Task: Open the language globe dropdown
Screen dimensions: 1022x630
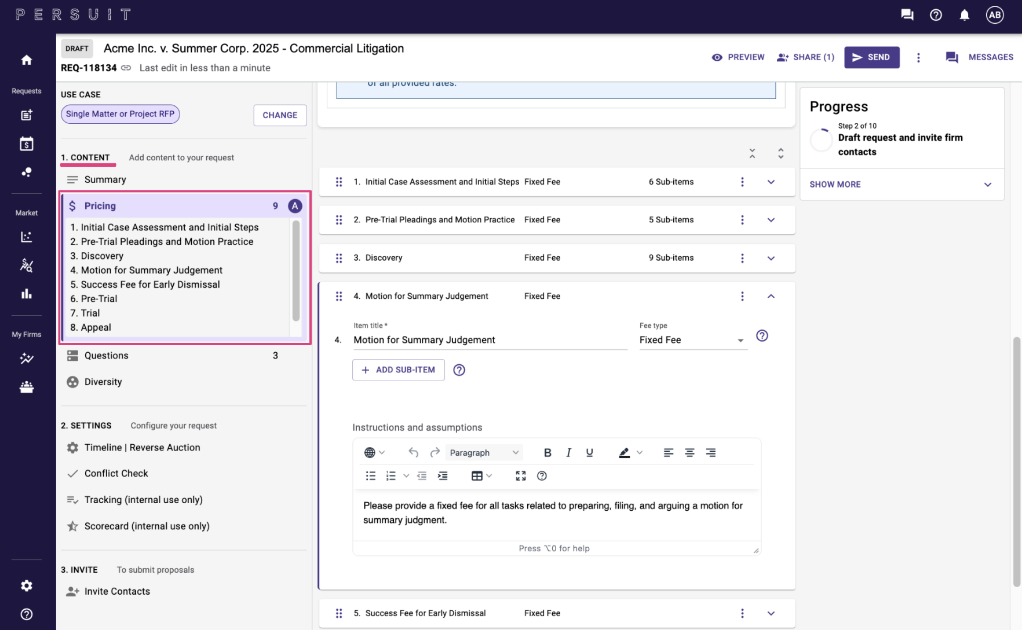Action: tap(374, 452)
